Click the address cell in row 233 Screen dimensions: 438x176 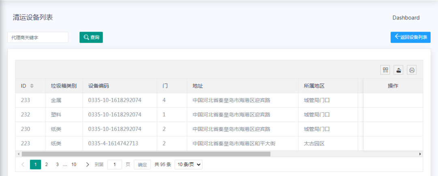point(243,100)
